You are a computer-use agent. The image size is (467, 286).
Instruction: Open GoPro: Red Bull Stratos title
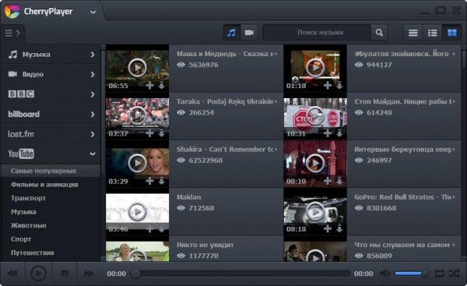point(402,197)
